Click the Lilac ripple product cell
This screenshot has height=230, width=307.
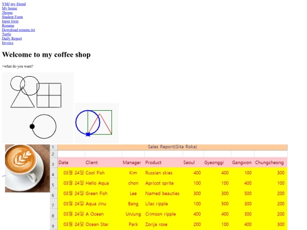pyautogui.click(x=156, y=204)
